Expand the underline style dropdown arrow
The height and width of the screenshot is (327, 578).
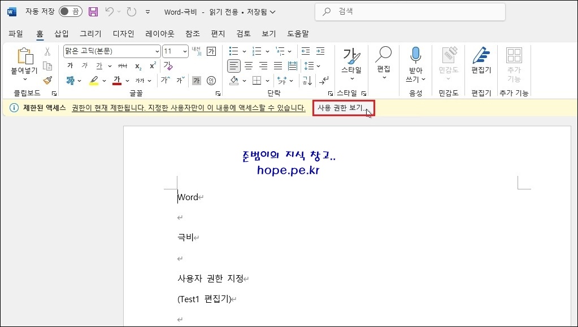pos(110,66)
